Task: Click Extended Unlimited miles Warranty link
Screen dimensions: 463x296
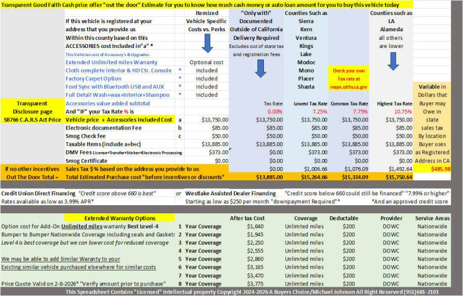Action: coord(111,62)
